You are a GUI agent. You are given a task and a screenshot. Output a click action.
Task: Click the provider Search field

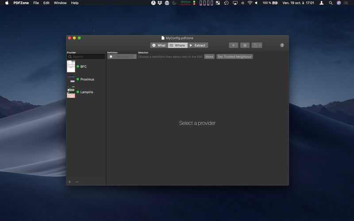(x=86, y=57)
